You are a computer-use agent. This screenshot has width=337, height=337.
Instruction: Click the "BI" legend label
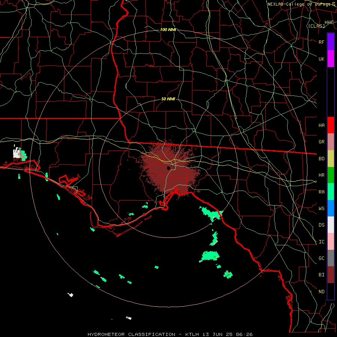[321, 275]
